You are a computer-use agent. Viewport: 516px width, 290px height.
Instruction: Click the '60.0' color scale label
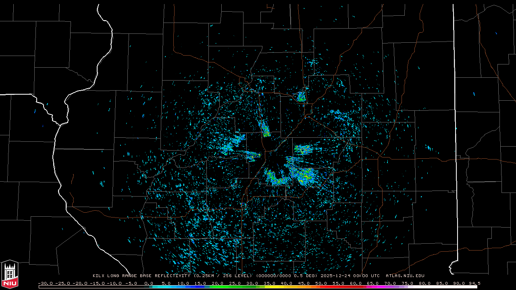356,283
